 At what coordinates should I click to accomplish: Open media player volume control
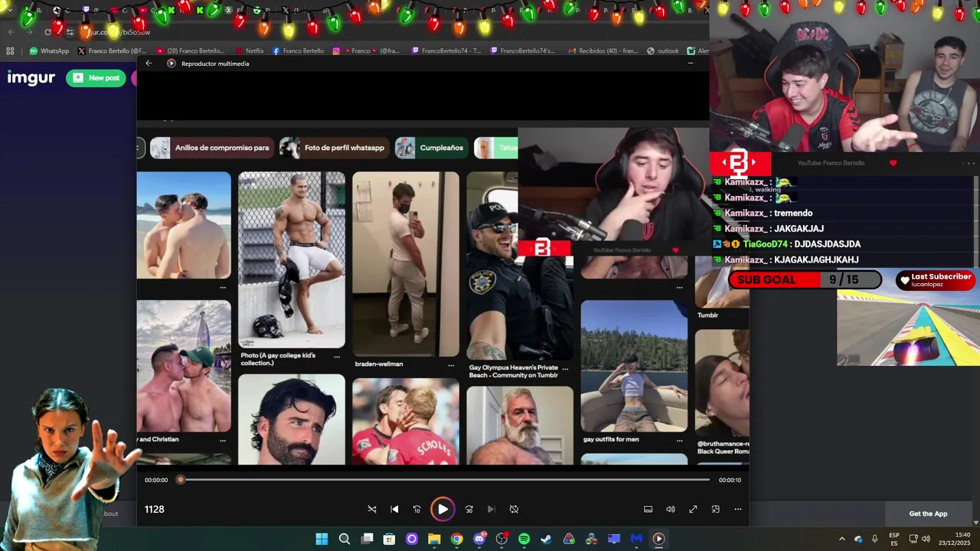(671, 509)
